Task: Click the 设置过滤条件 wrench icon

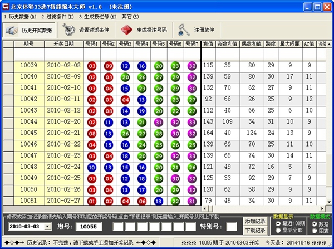Action: (x=68, y=30)
